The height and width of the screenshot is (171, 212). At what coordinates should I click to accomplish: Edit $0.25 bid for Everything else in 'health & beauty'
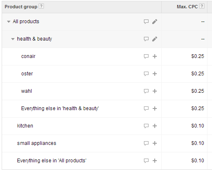pyautogui.click(x=197, y=108)
